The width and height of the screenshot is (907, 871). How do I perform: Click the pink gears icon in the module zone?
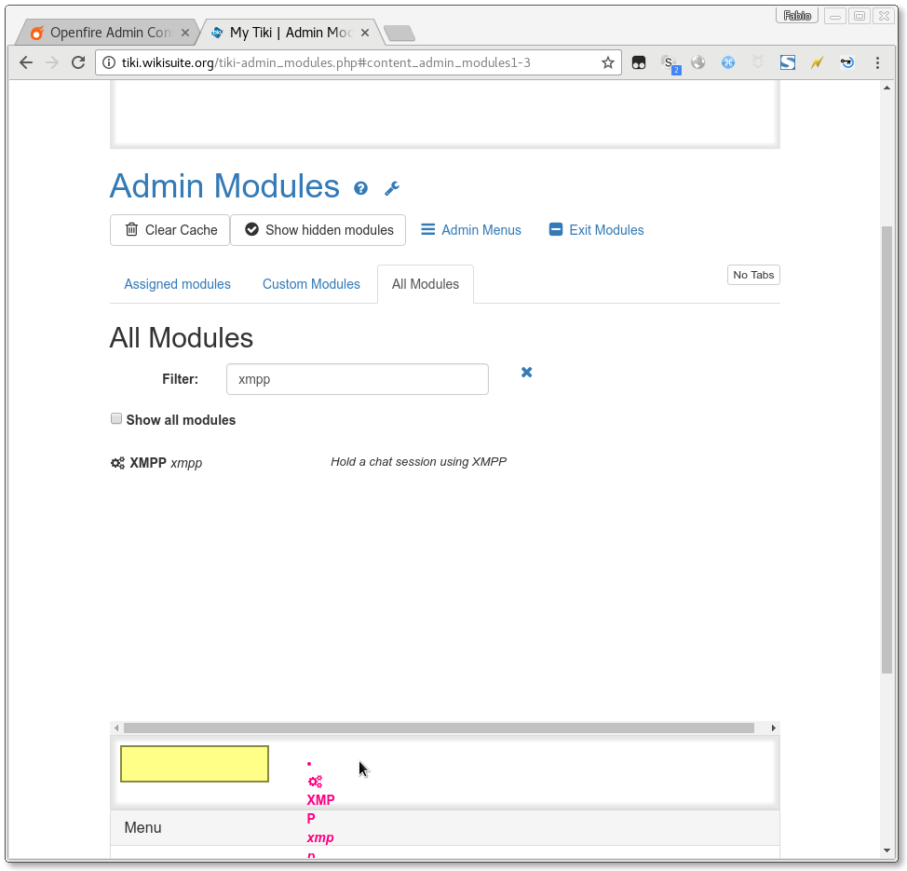coord(315,782)
